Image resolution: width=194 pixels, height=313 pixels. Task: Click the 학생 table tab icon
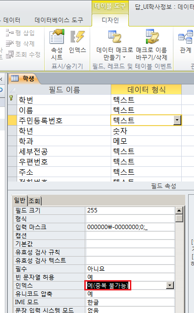click(x=15, y=78)
